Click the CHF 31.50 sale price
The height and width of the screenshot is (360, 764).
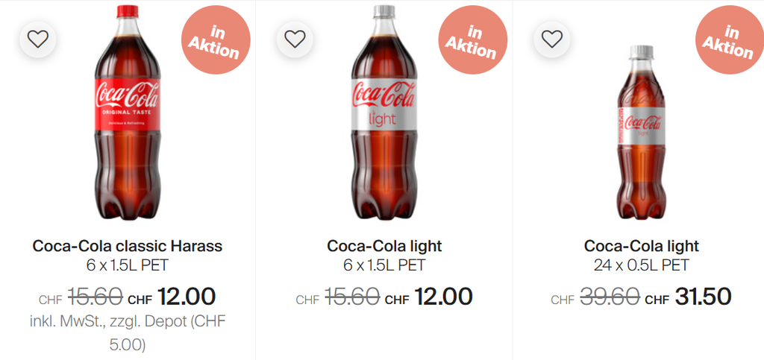click(x=702, y=297)
